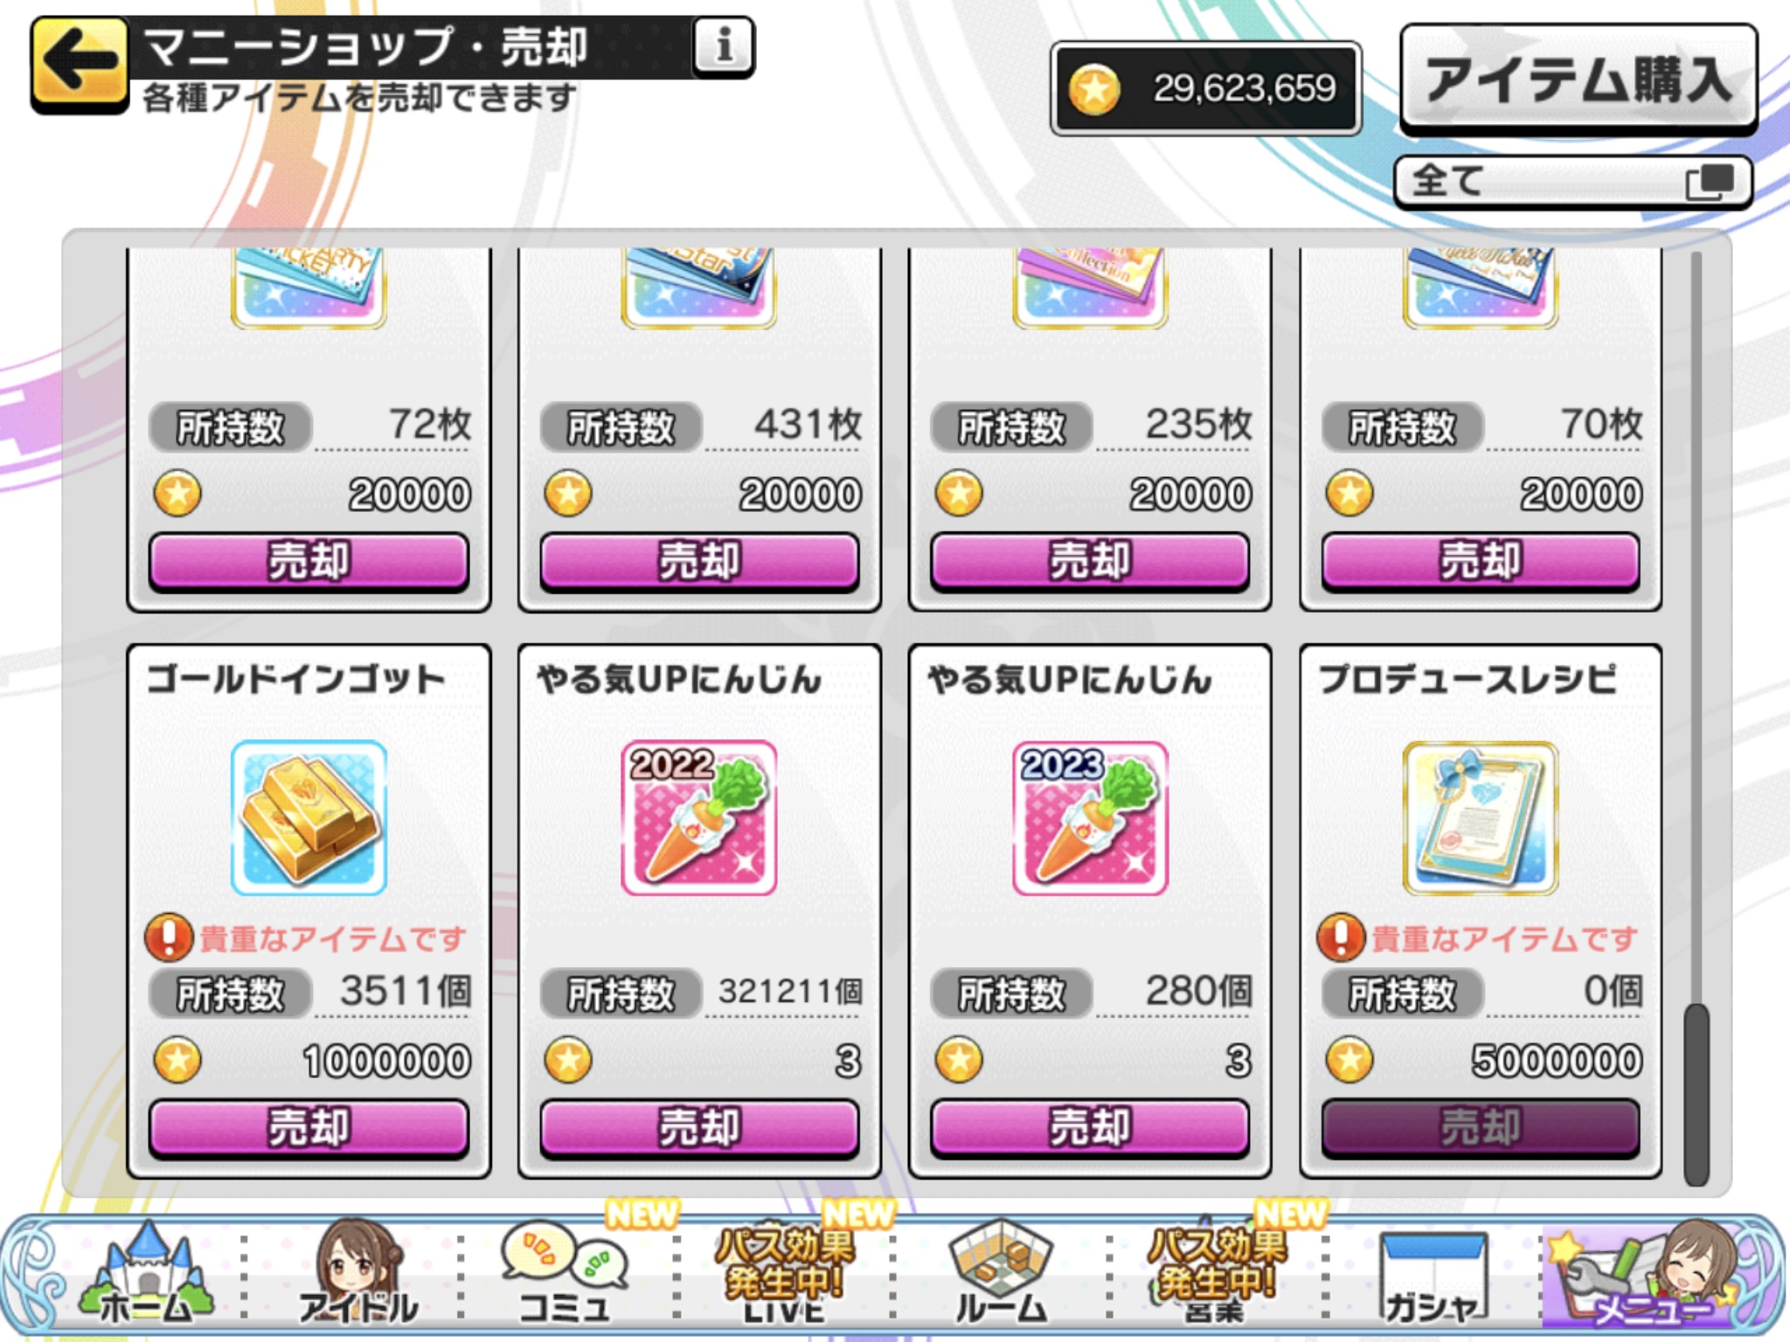Select the 2023 carrot item icon

(1090, 818)
